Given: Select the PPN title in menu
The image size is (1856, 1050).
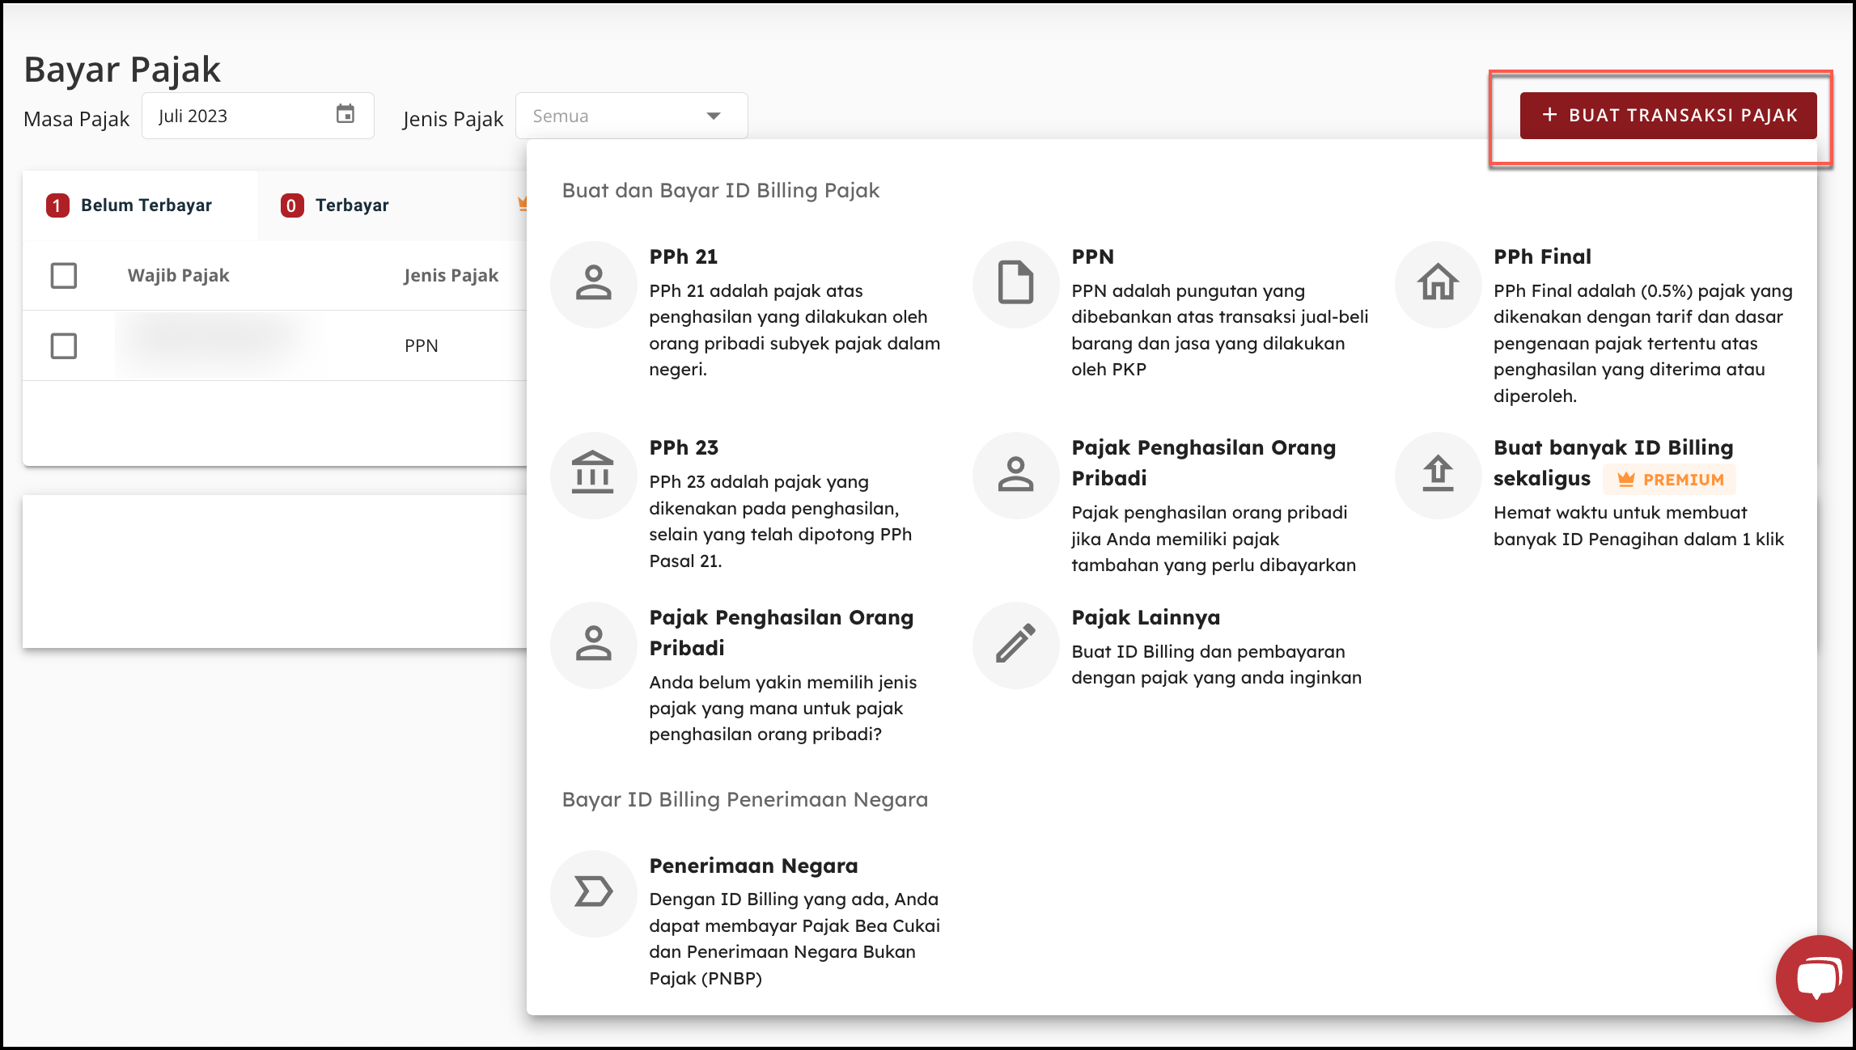Looking at the screenshot, I should (1093, 256).
